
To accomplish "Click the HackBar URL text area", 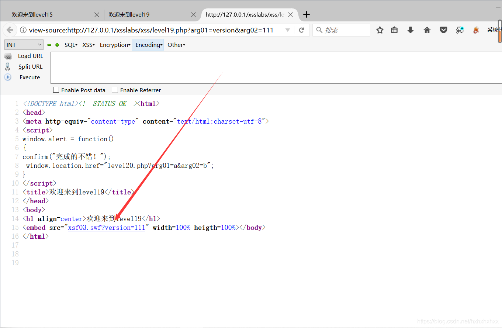I will pos(276,68).
